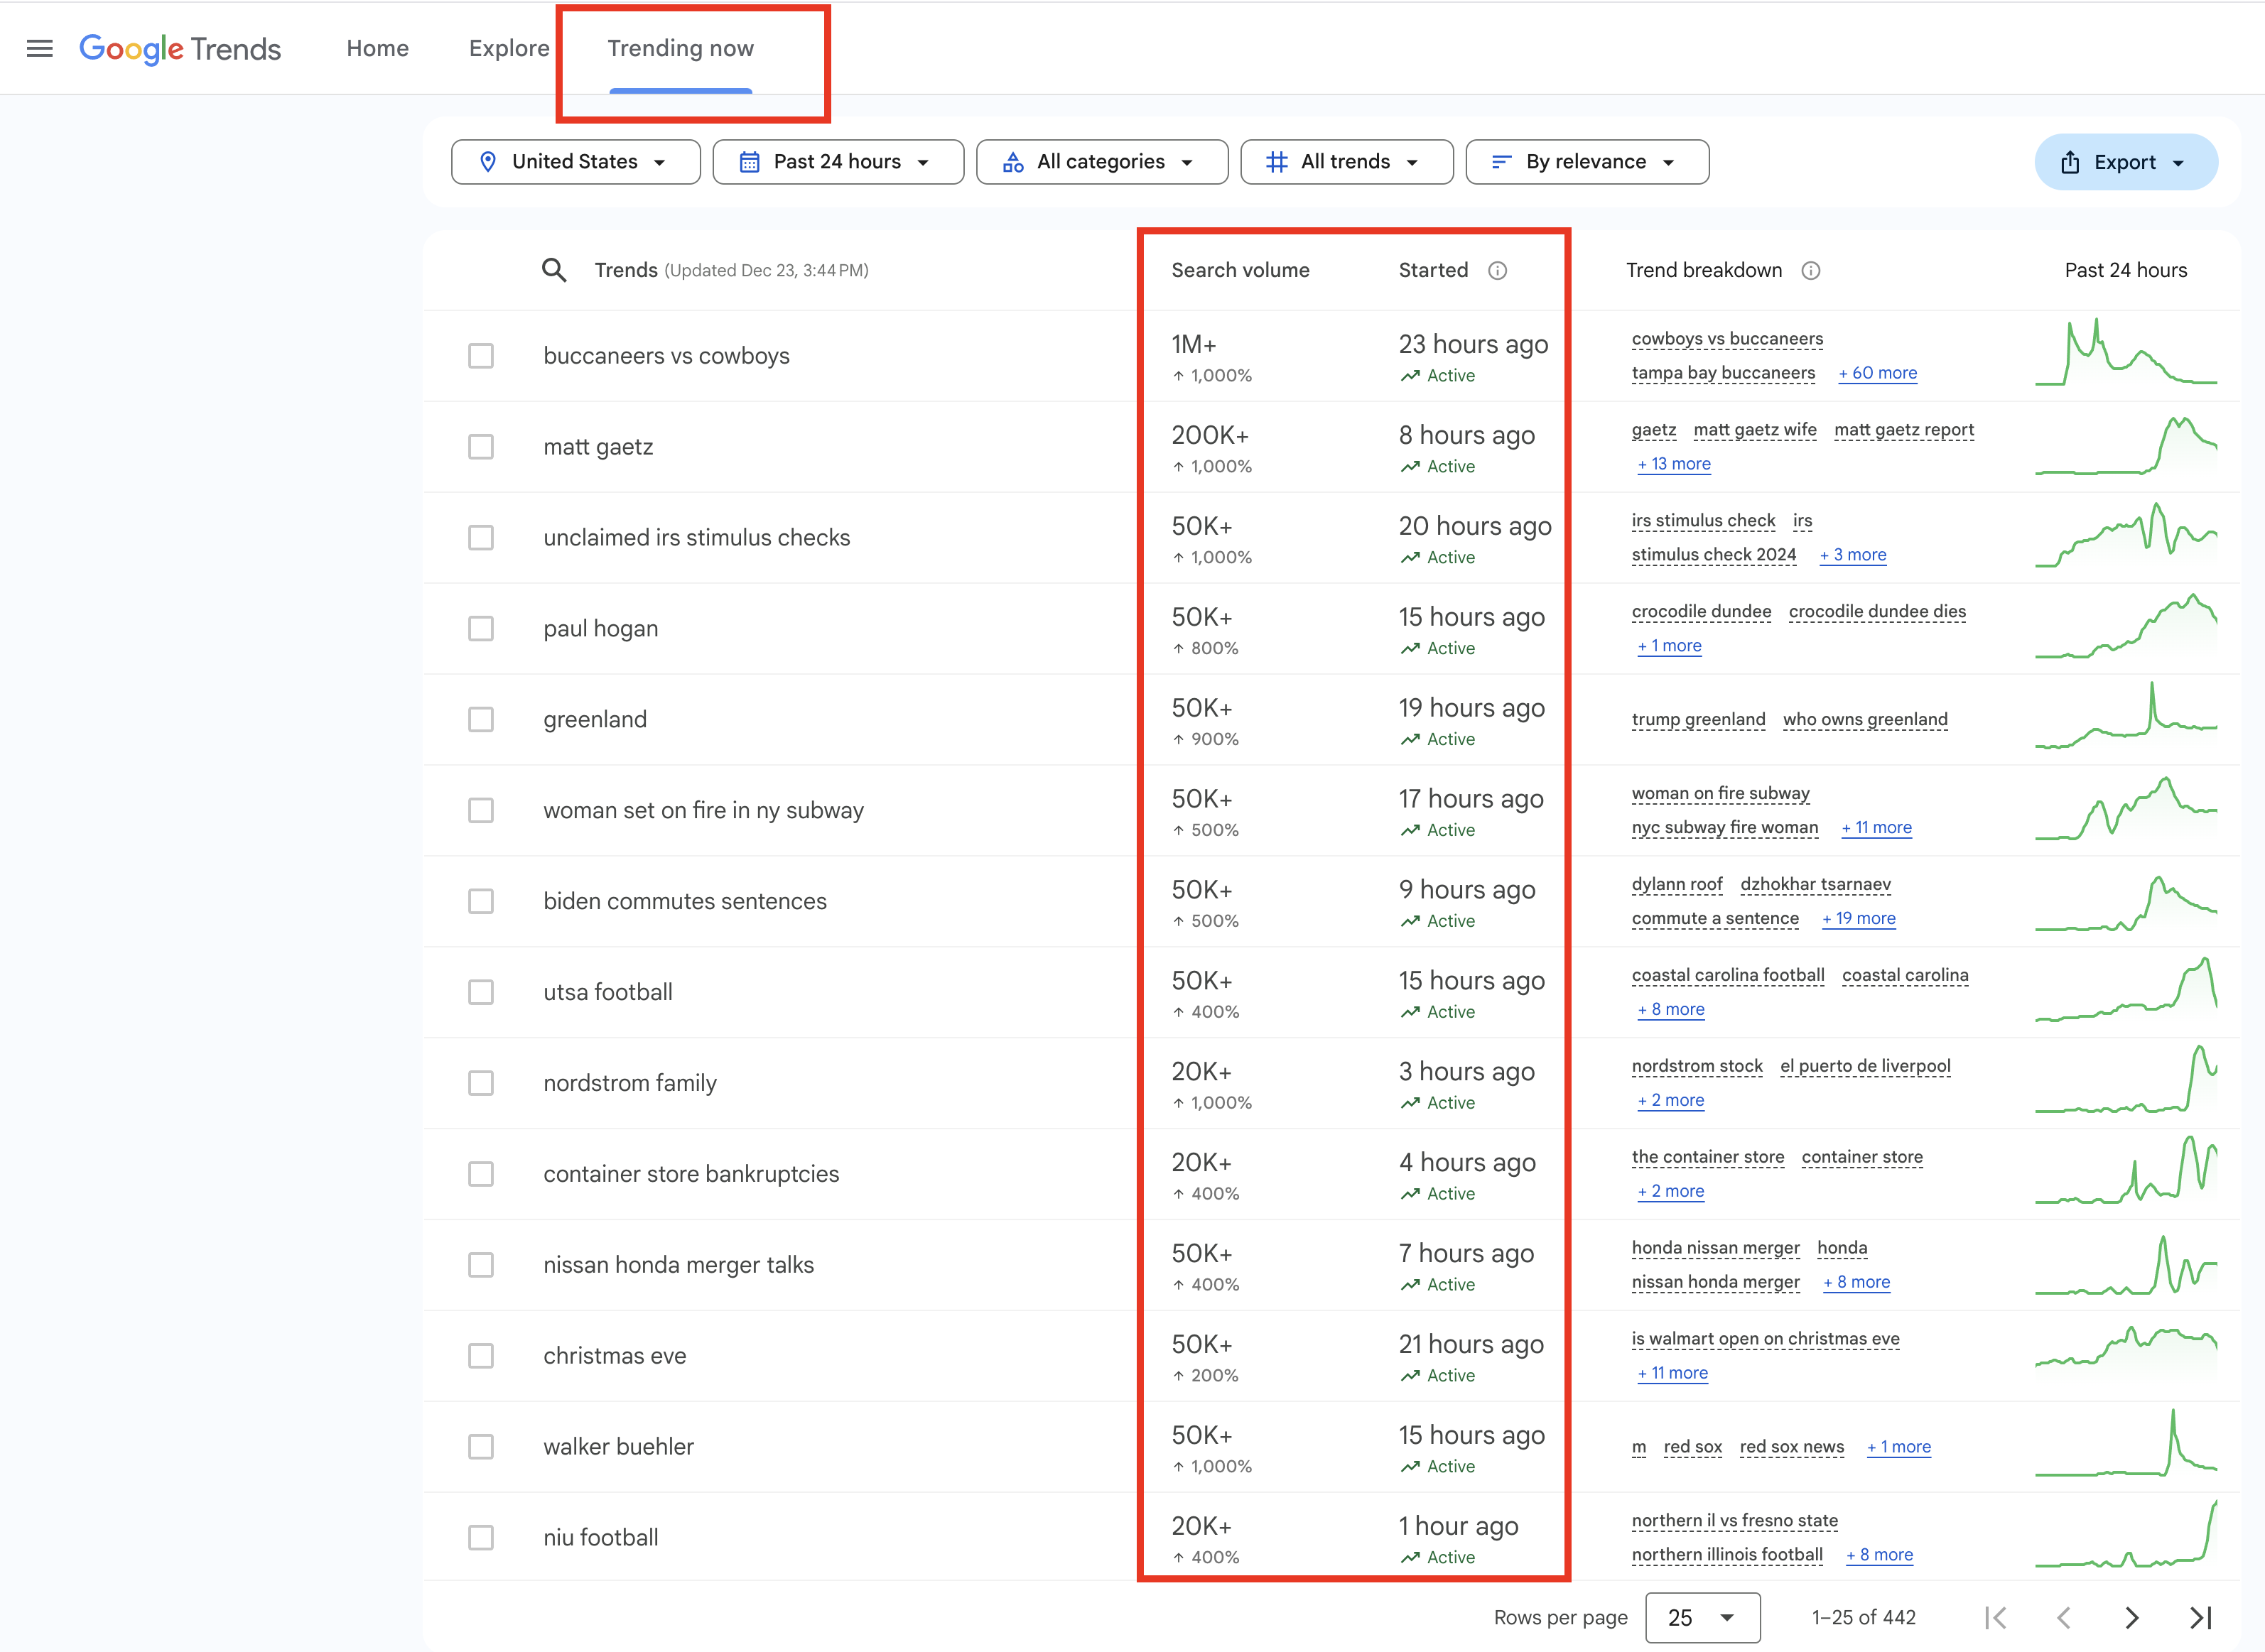This screenshot has height=1652, width=2265.
Task: Open the Export dropdown button
Action: [2126, 162]
